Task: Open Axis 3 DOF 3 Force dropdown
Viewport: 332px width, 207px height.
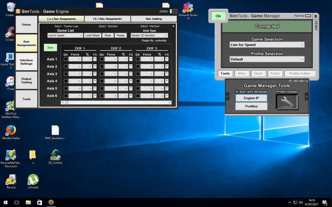Action: [147, 74]
